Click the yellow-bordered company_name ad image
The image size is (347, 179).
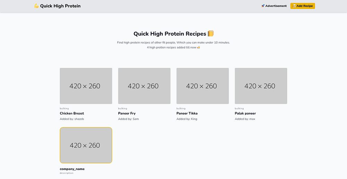(86, 145)
